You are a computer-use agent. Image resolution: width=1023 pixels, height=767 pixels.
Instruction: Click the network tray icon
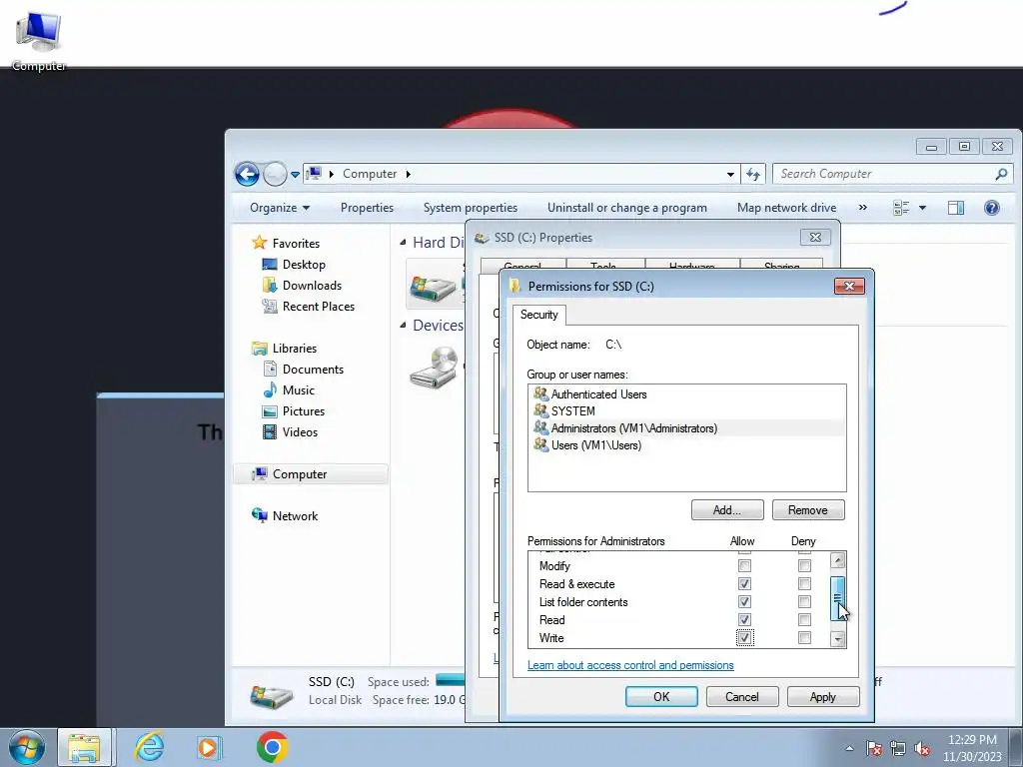[898, 748]
